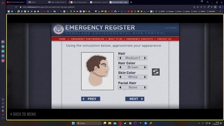224x126 pixels.
Task: Open the Laptop bookmarks folder
Action: point(186,12)
